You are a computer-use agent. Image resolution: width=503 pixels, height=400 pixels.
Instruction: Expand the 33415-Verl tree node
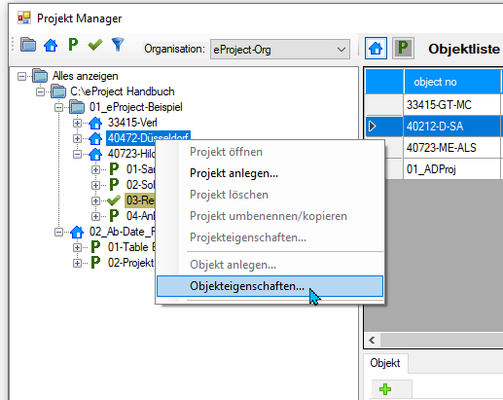tap(77, 123)
